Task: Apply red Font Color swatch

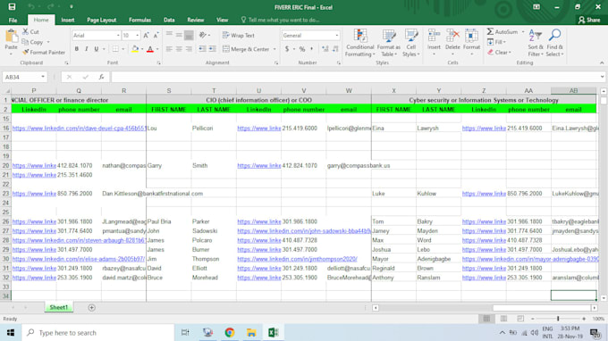Action: 150,49
